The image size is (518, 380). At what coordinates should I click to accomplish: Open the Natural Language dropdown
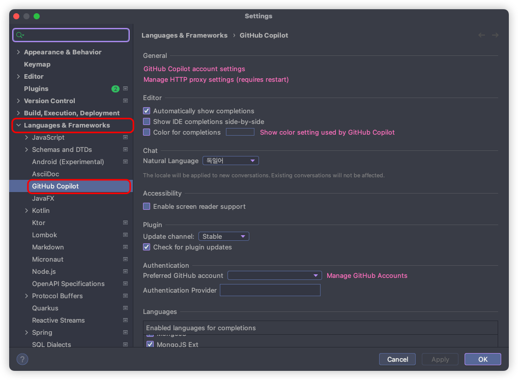[231, 161]
